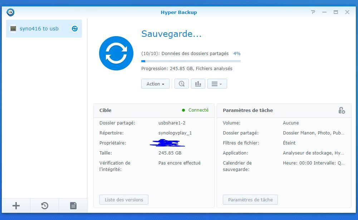The image size is (358, 220).
Task: Click the lock icon in Paramètres de tâche header
Action: click(x=342, y=110)
